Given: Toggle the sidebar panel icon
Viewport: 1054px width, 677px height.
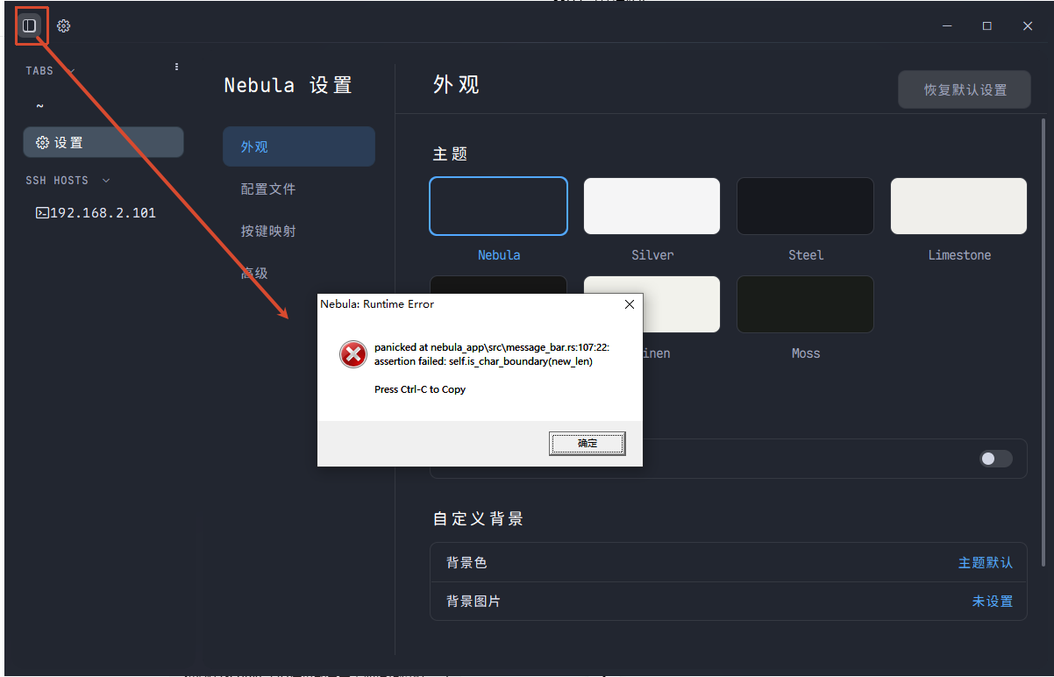Looking at the screenshot, I should [x=30, y=25].
